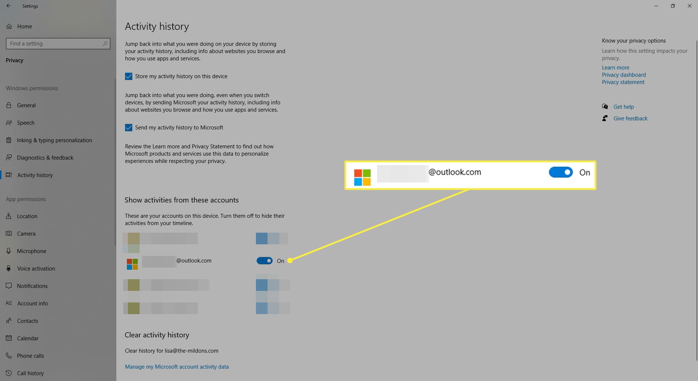
Task: Click the Get help link
Action: (x=623, y=107)
